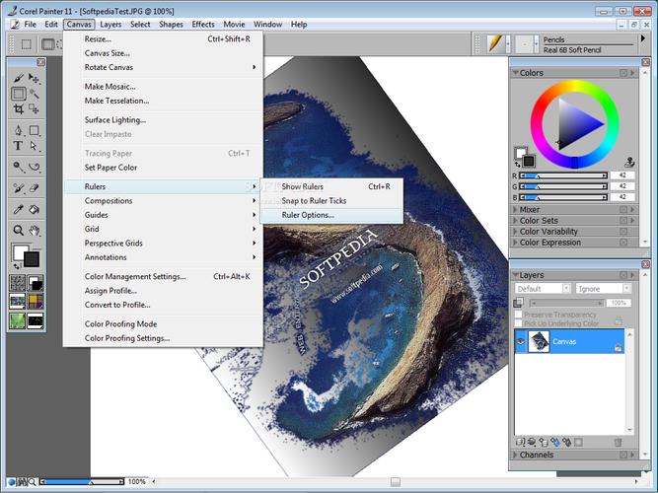Select the Magnifier tool
Image resolution: width=658 pixels, height=493 pixels.
[x=18, y=230]
